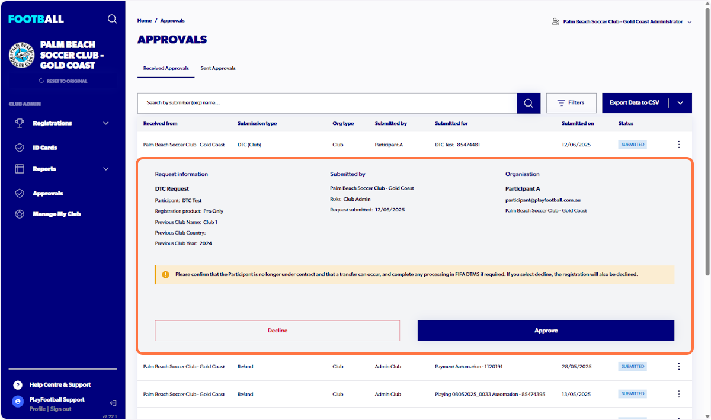711x420 pixels.
Task: Click the Palm Beach Soccer Club logo
Action: tap(21, 56)
